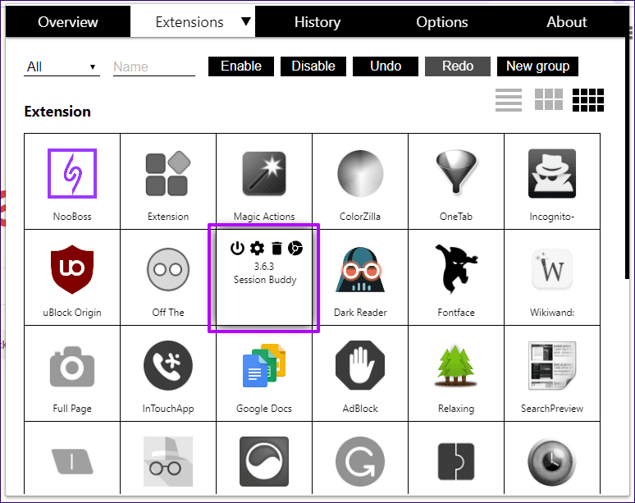The image size is (635, 503).
Task: Click the Disable button
Action: tap(313, 66)
